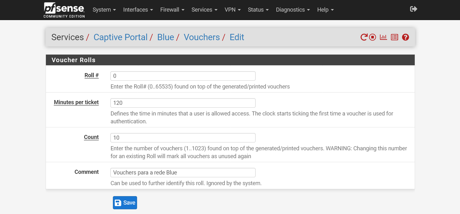
Task: Open the VPN dropdown
Action: [232, 10]
